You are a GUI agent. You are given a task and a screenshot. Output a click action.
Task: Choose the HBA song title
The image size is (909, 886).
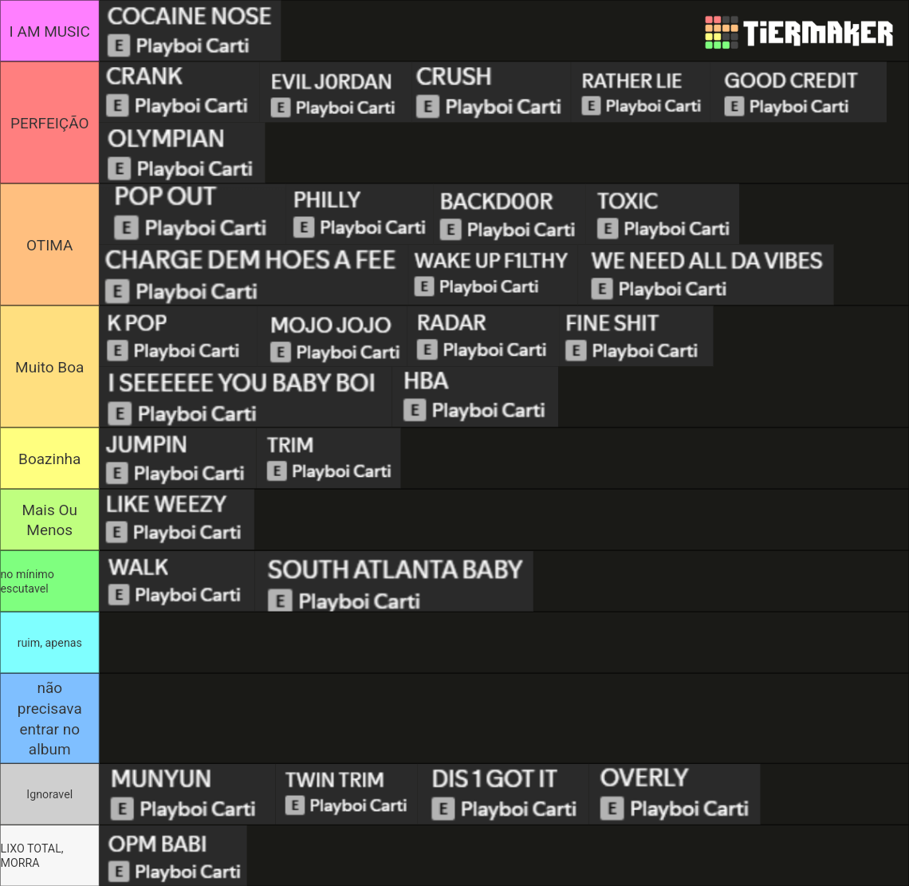426,381
